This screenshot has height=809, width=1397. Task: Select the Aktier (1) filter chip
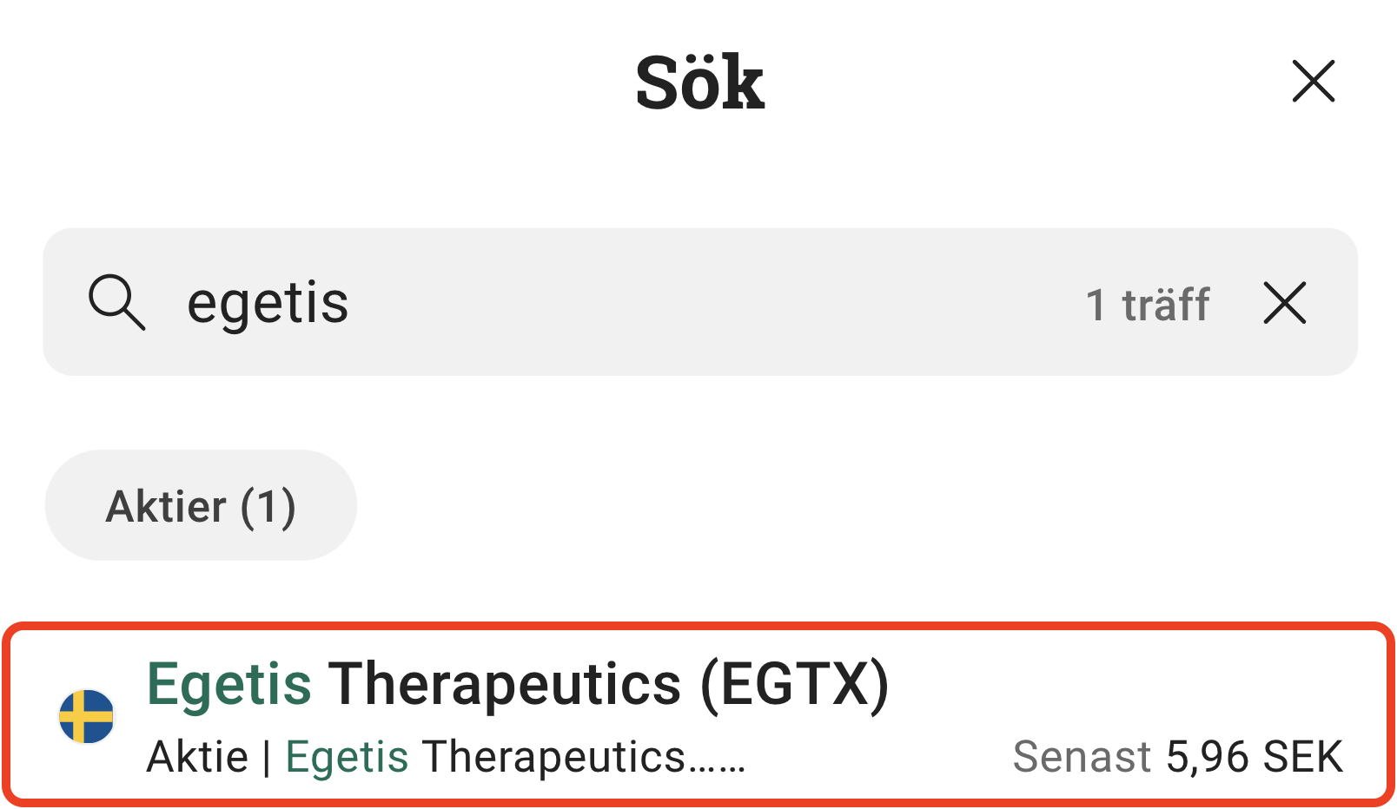[201, 505]
